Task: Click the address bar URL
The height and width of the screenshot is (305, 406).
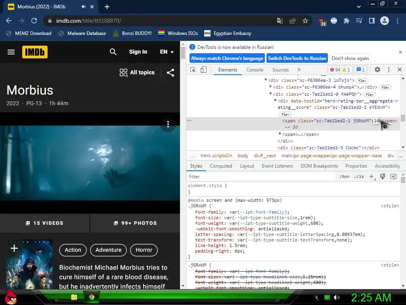Action: click(89, 21)
